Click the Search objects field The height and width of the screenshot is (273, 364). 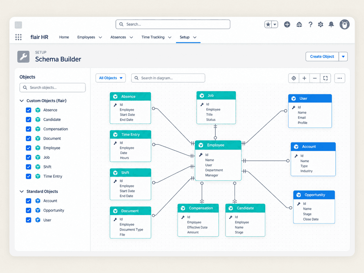click(x=53, y=88)
